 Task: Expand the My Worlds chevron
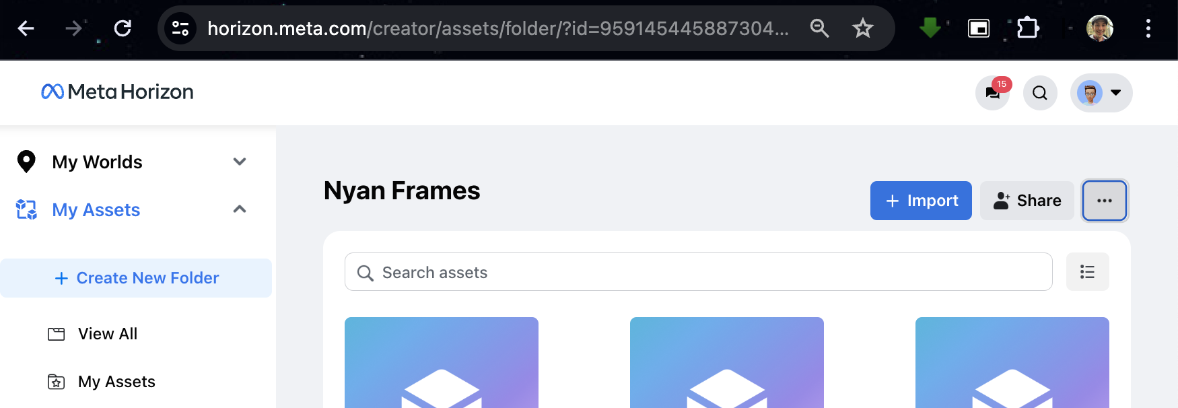[x=240, y=162]
